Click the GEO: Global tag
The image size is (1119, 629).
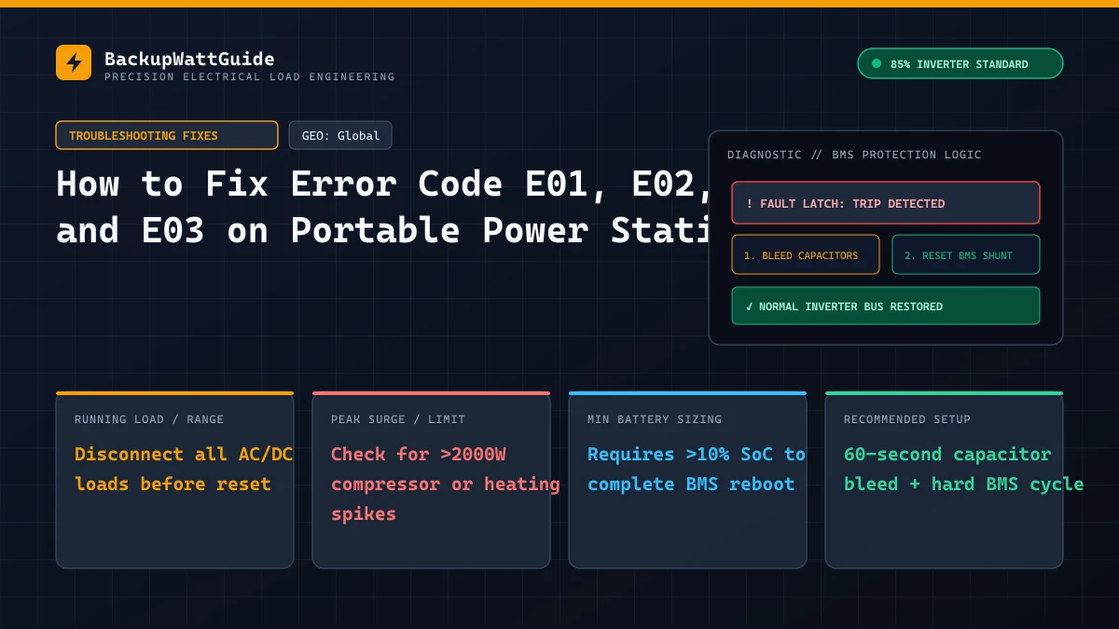pyautogui.click(x=340, y=135)
